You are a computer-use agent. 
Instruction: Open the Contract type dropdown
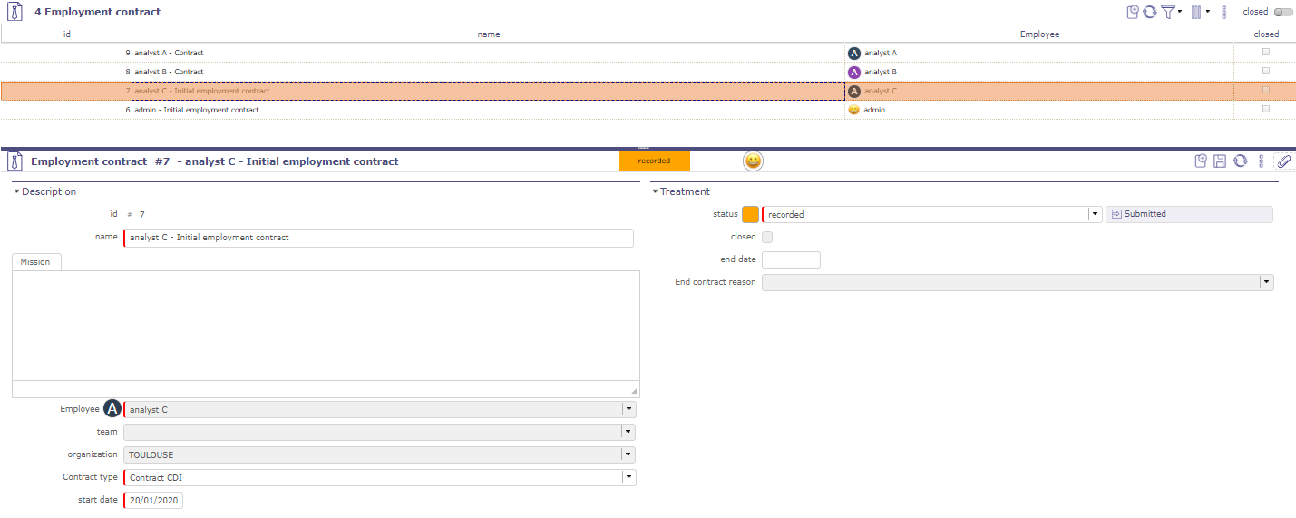628,478
